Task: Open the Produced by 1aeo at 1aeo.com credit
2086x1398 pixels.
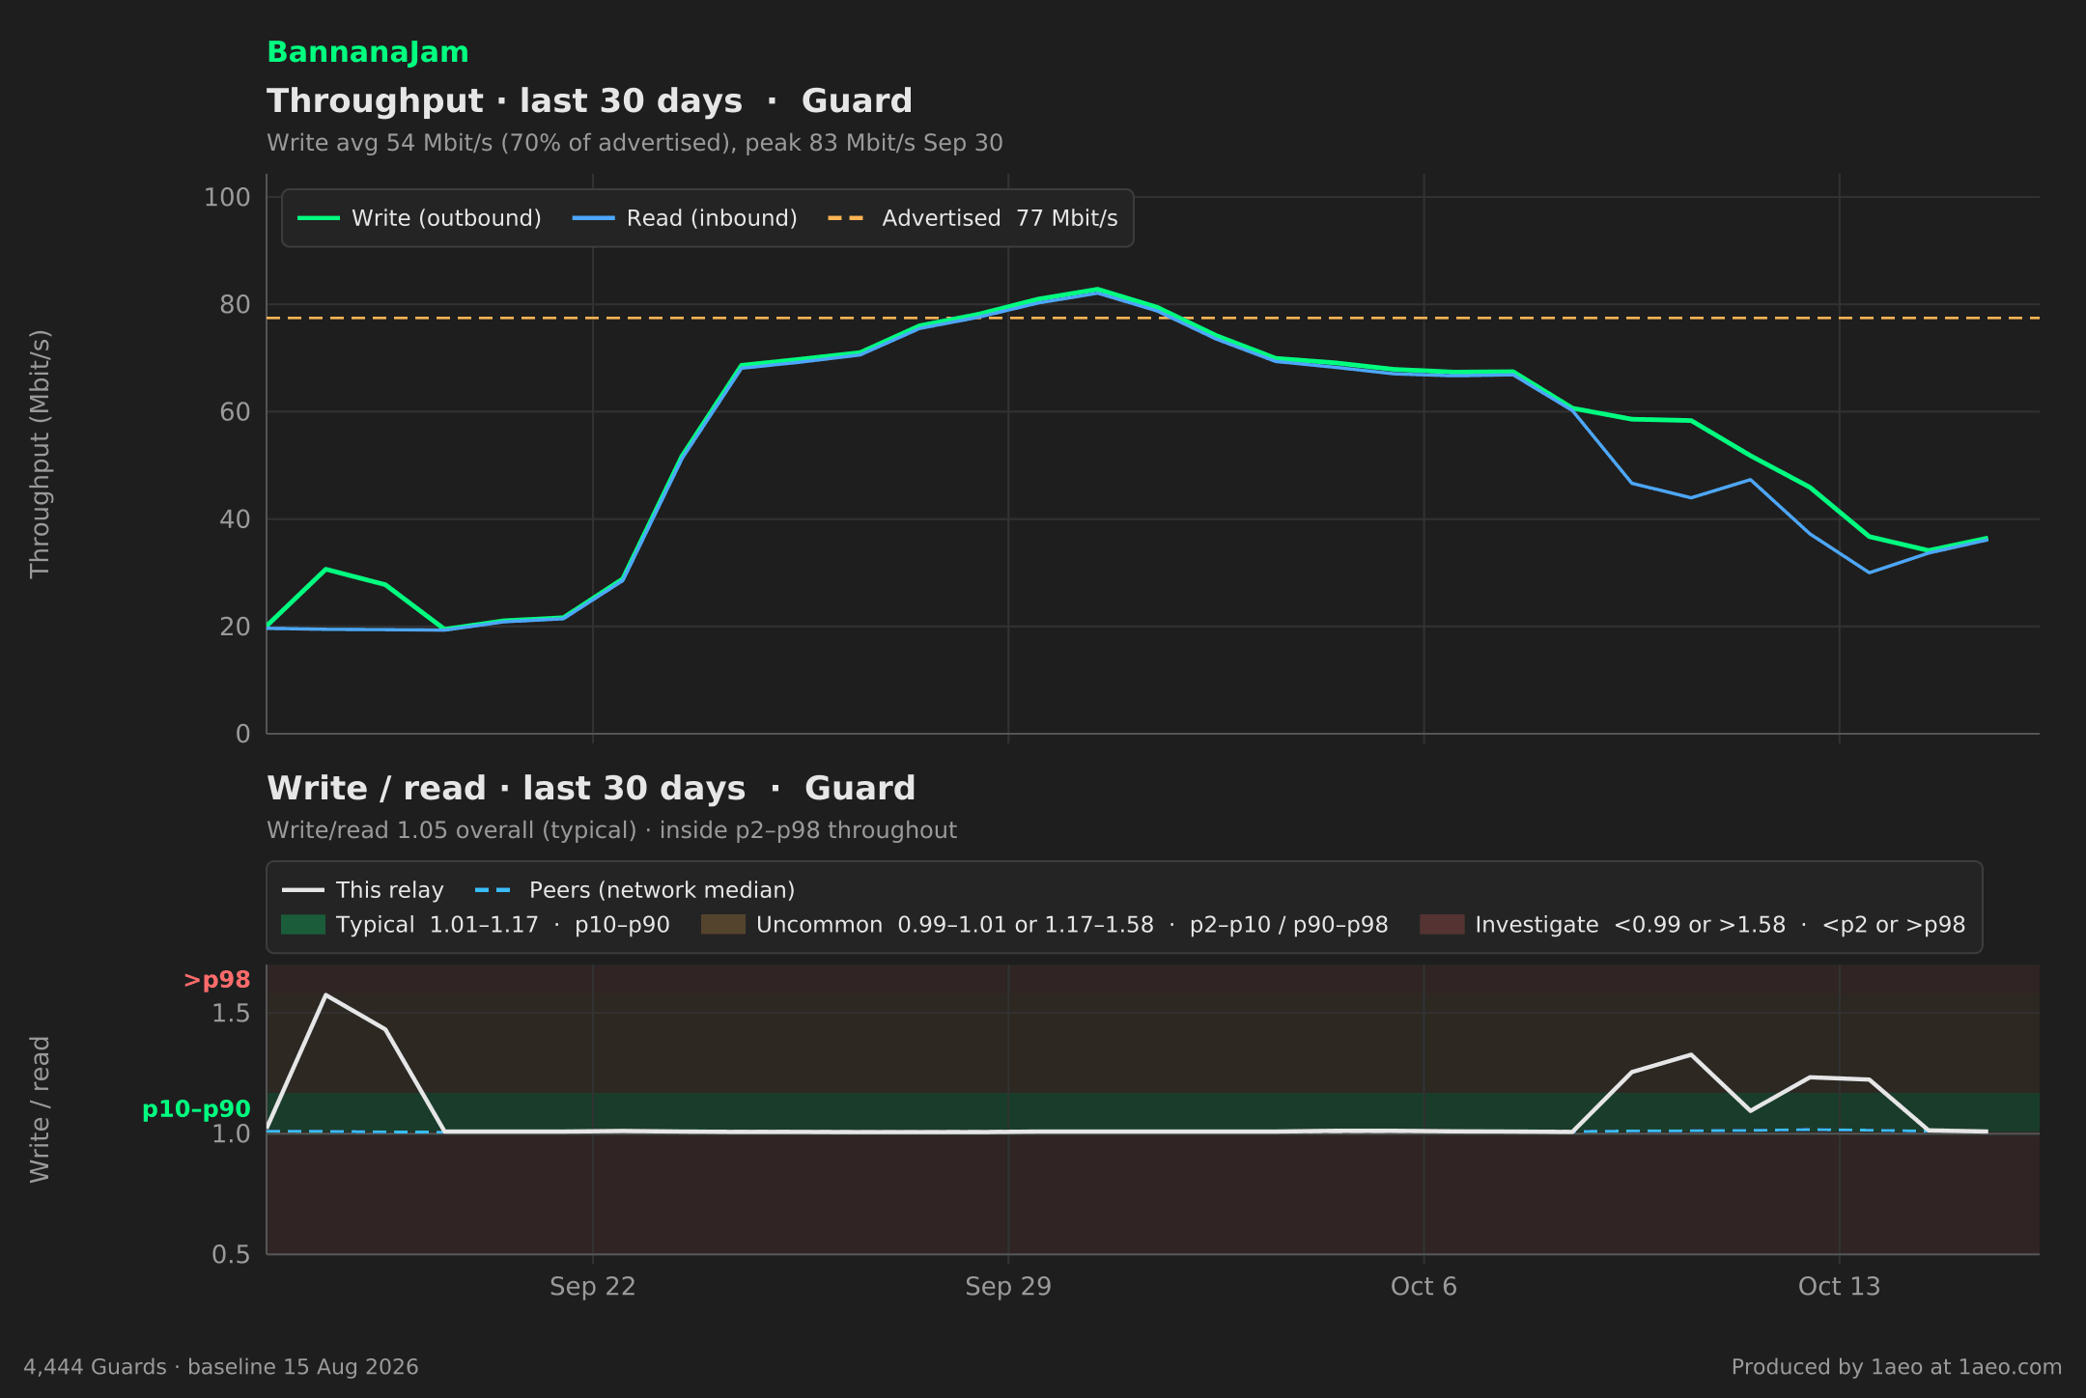Action: pos(1897,1367)
